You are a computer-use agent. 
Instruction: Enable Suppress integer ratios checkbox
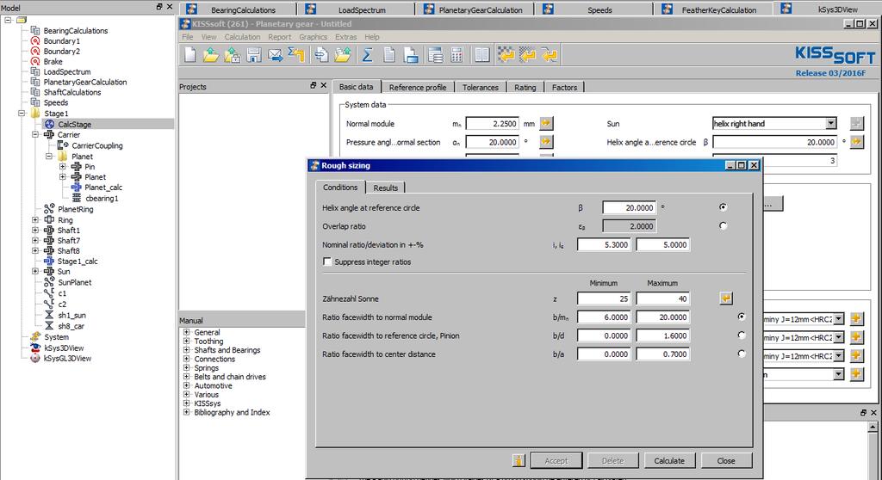click(x=326, y=262)
